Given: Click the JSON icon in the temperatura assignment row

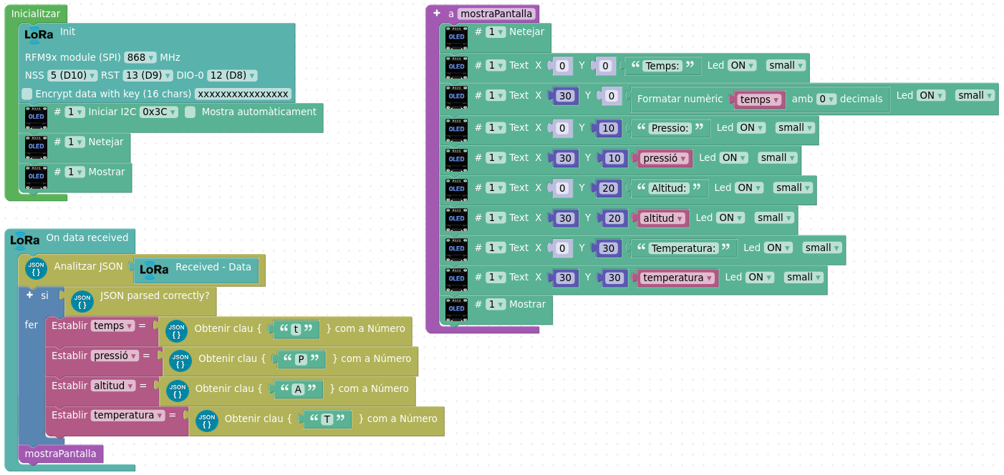Looking at the screenshot, I should [x=206, y=421].
